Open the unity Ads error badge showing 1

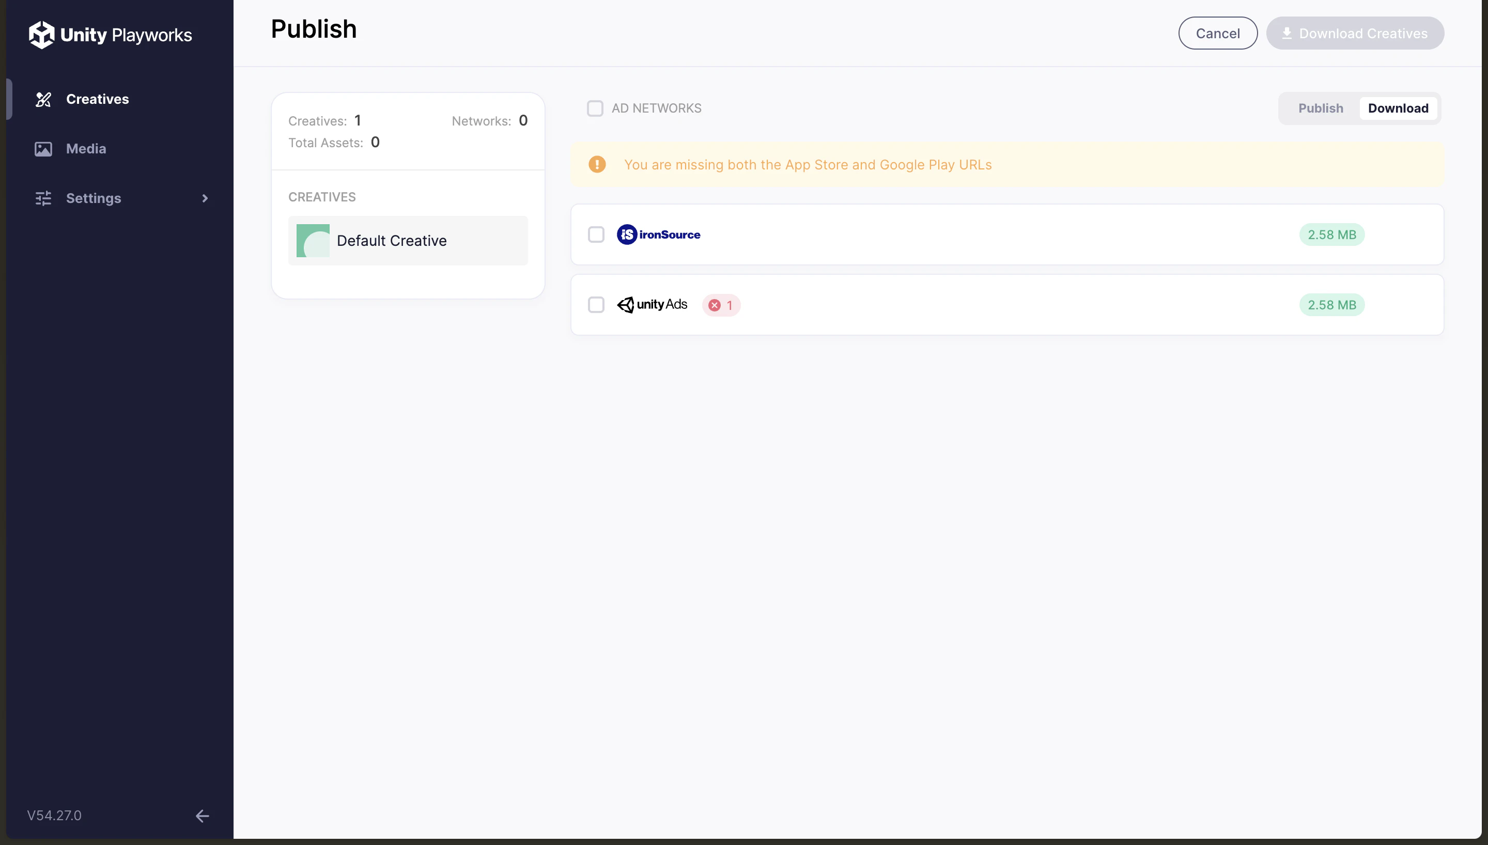pos(721,305)
